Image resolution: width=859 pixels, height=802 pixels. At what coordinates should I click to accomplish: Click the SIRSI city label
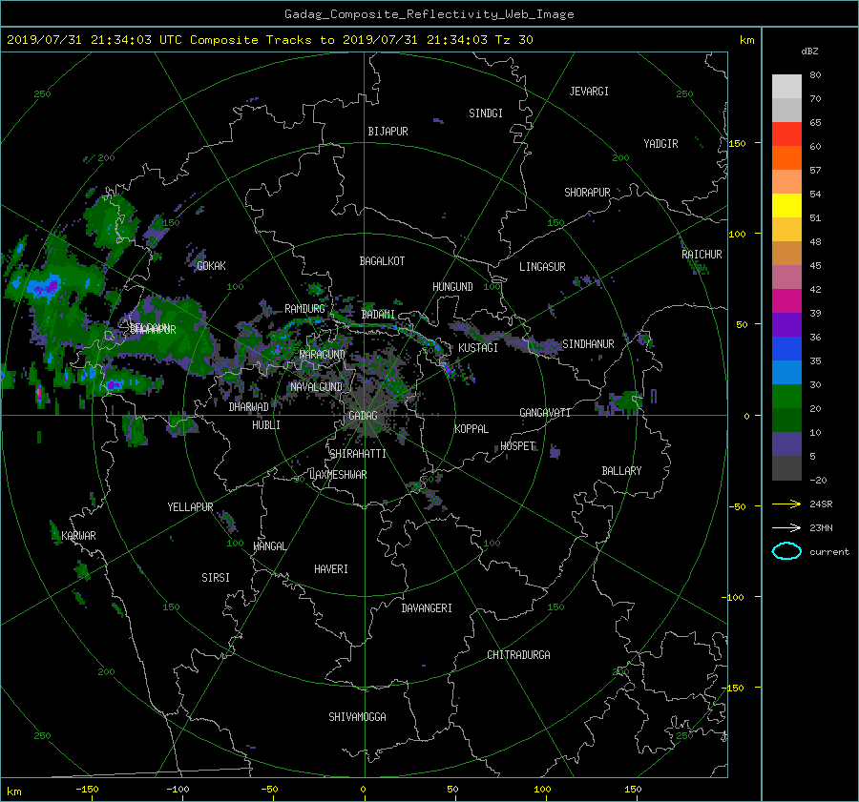[x=216, y=578]
